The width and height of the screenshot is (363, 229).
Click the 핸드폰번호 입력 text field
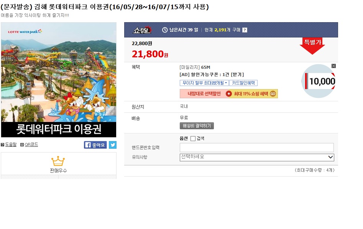click(x=257, y=147)
